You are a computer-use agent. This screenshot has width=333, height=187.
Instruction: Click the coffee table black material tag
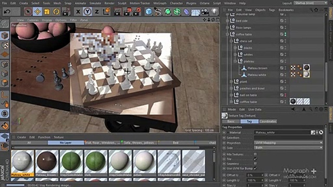tap(293, 102)
